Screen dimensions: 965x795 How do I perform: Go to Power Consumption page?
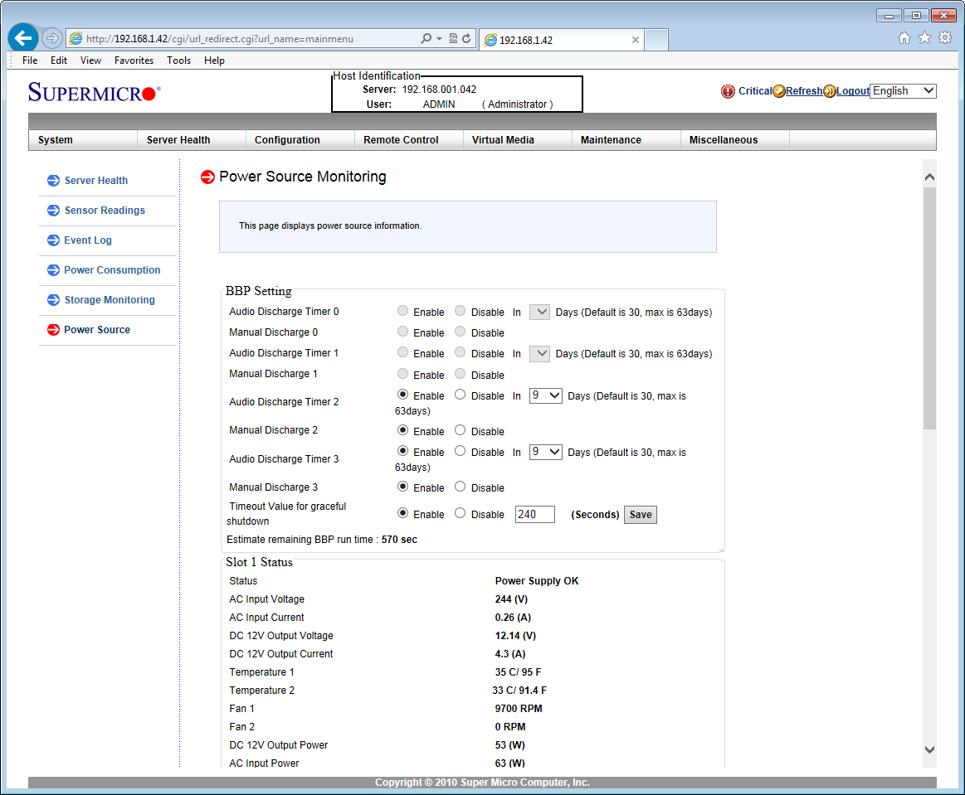[x=112, y=270]
